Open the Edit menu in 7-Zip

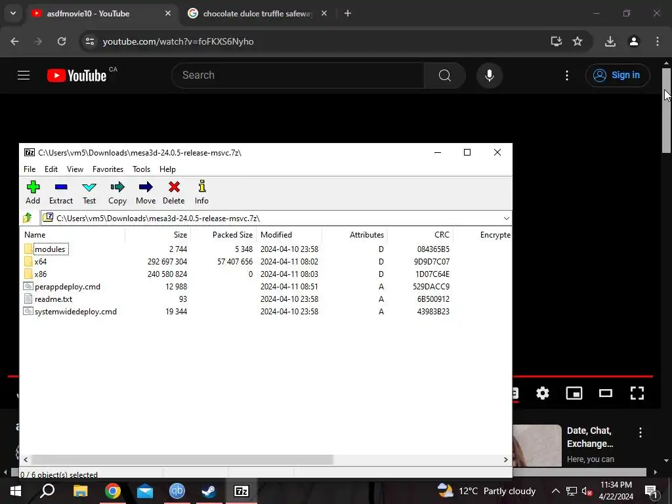(51, 169)
